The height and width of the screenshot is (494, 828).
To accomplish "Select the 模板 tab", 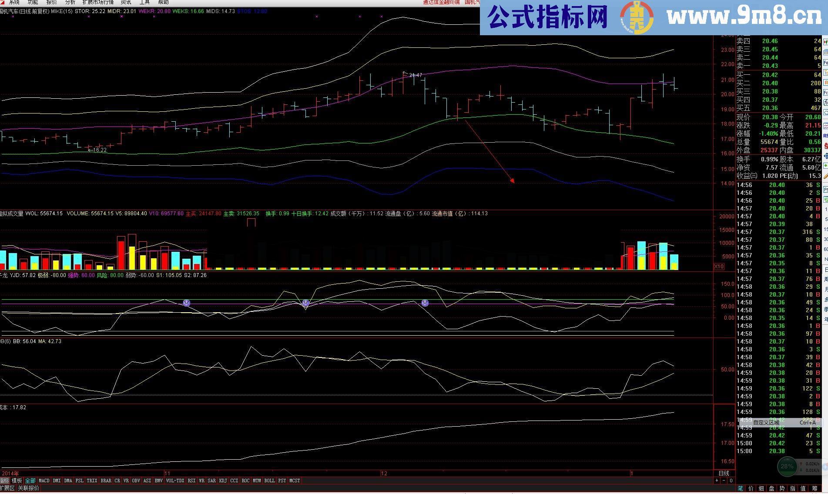I will pyautogui.click(x=17, y=481).
